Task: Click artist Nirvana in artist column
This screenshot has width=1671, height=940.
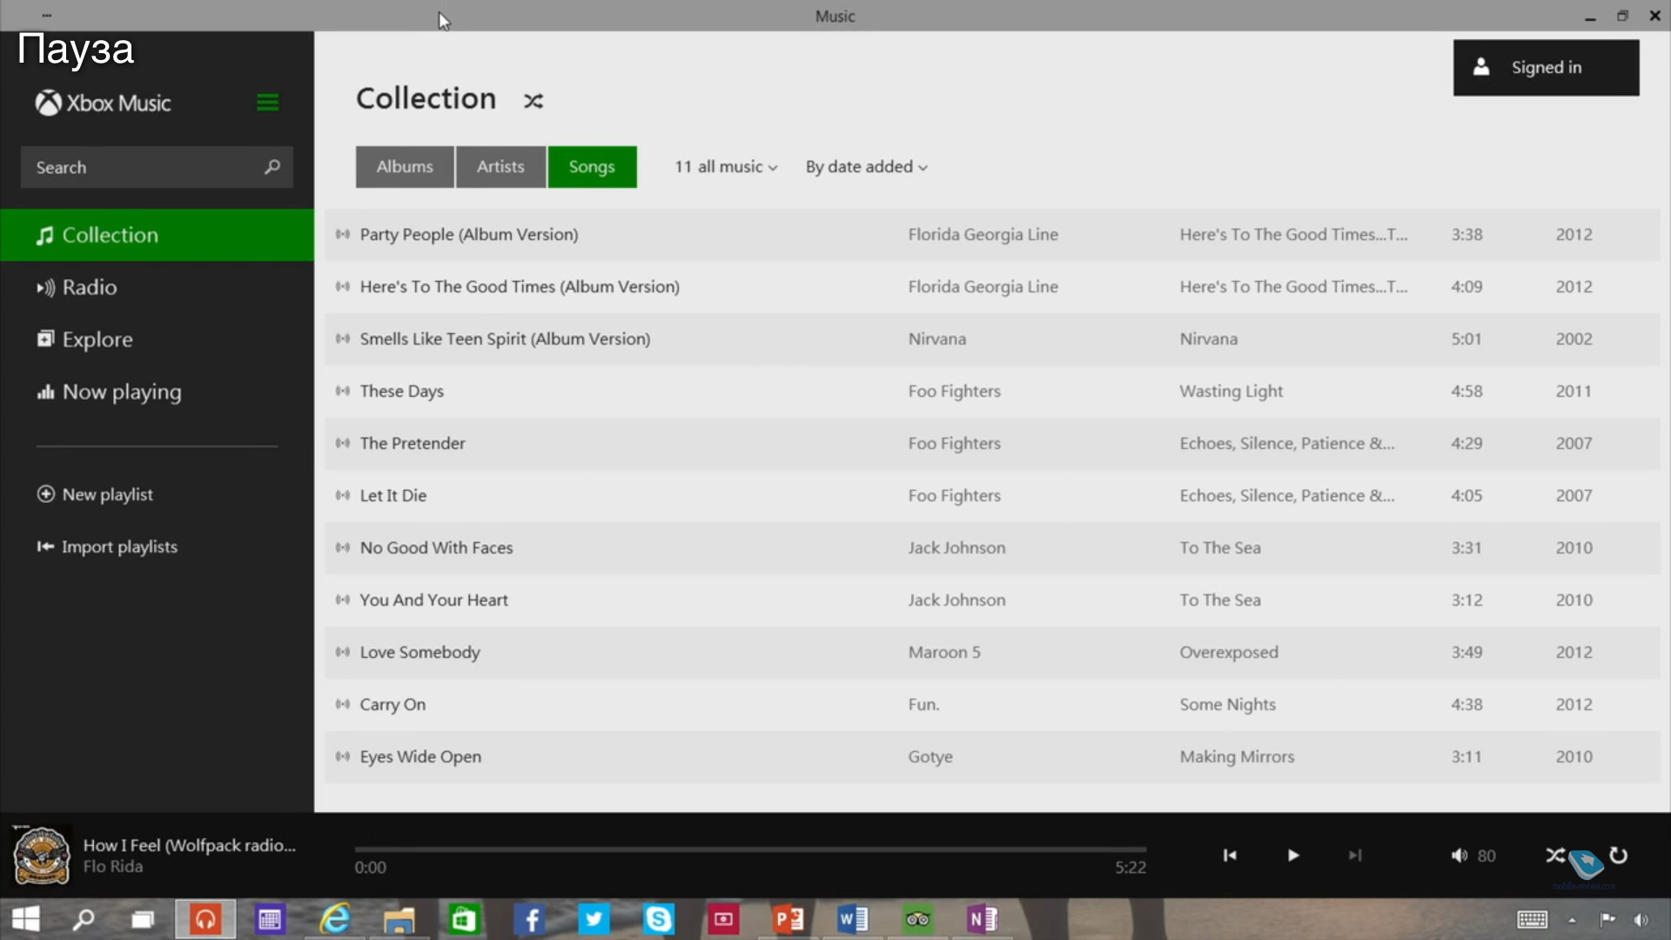Action: tap(937, 339)
